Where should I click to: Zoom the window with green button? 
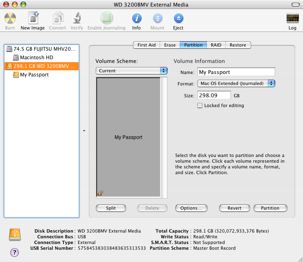(x=23, y=4)
